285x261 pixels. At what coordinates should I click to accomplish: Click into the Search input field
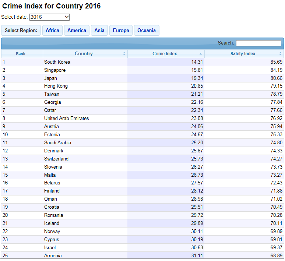tap(258, 43)
